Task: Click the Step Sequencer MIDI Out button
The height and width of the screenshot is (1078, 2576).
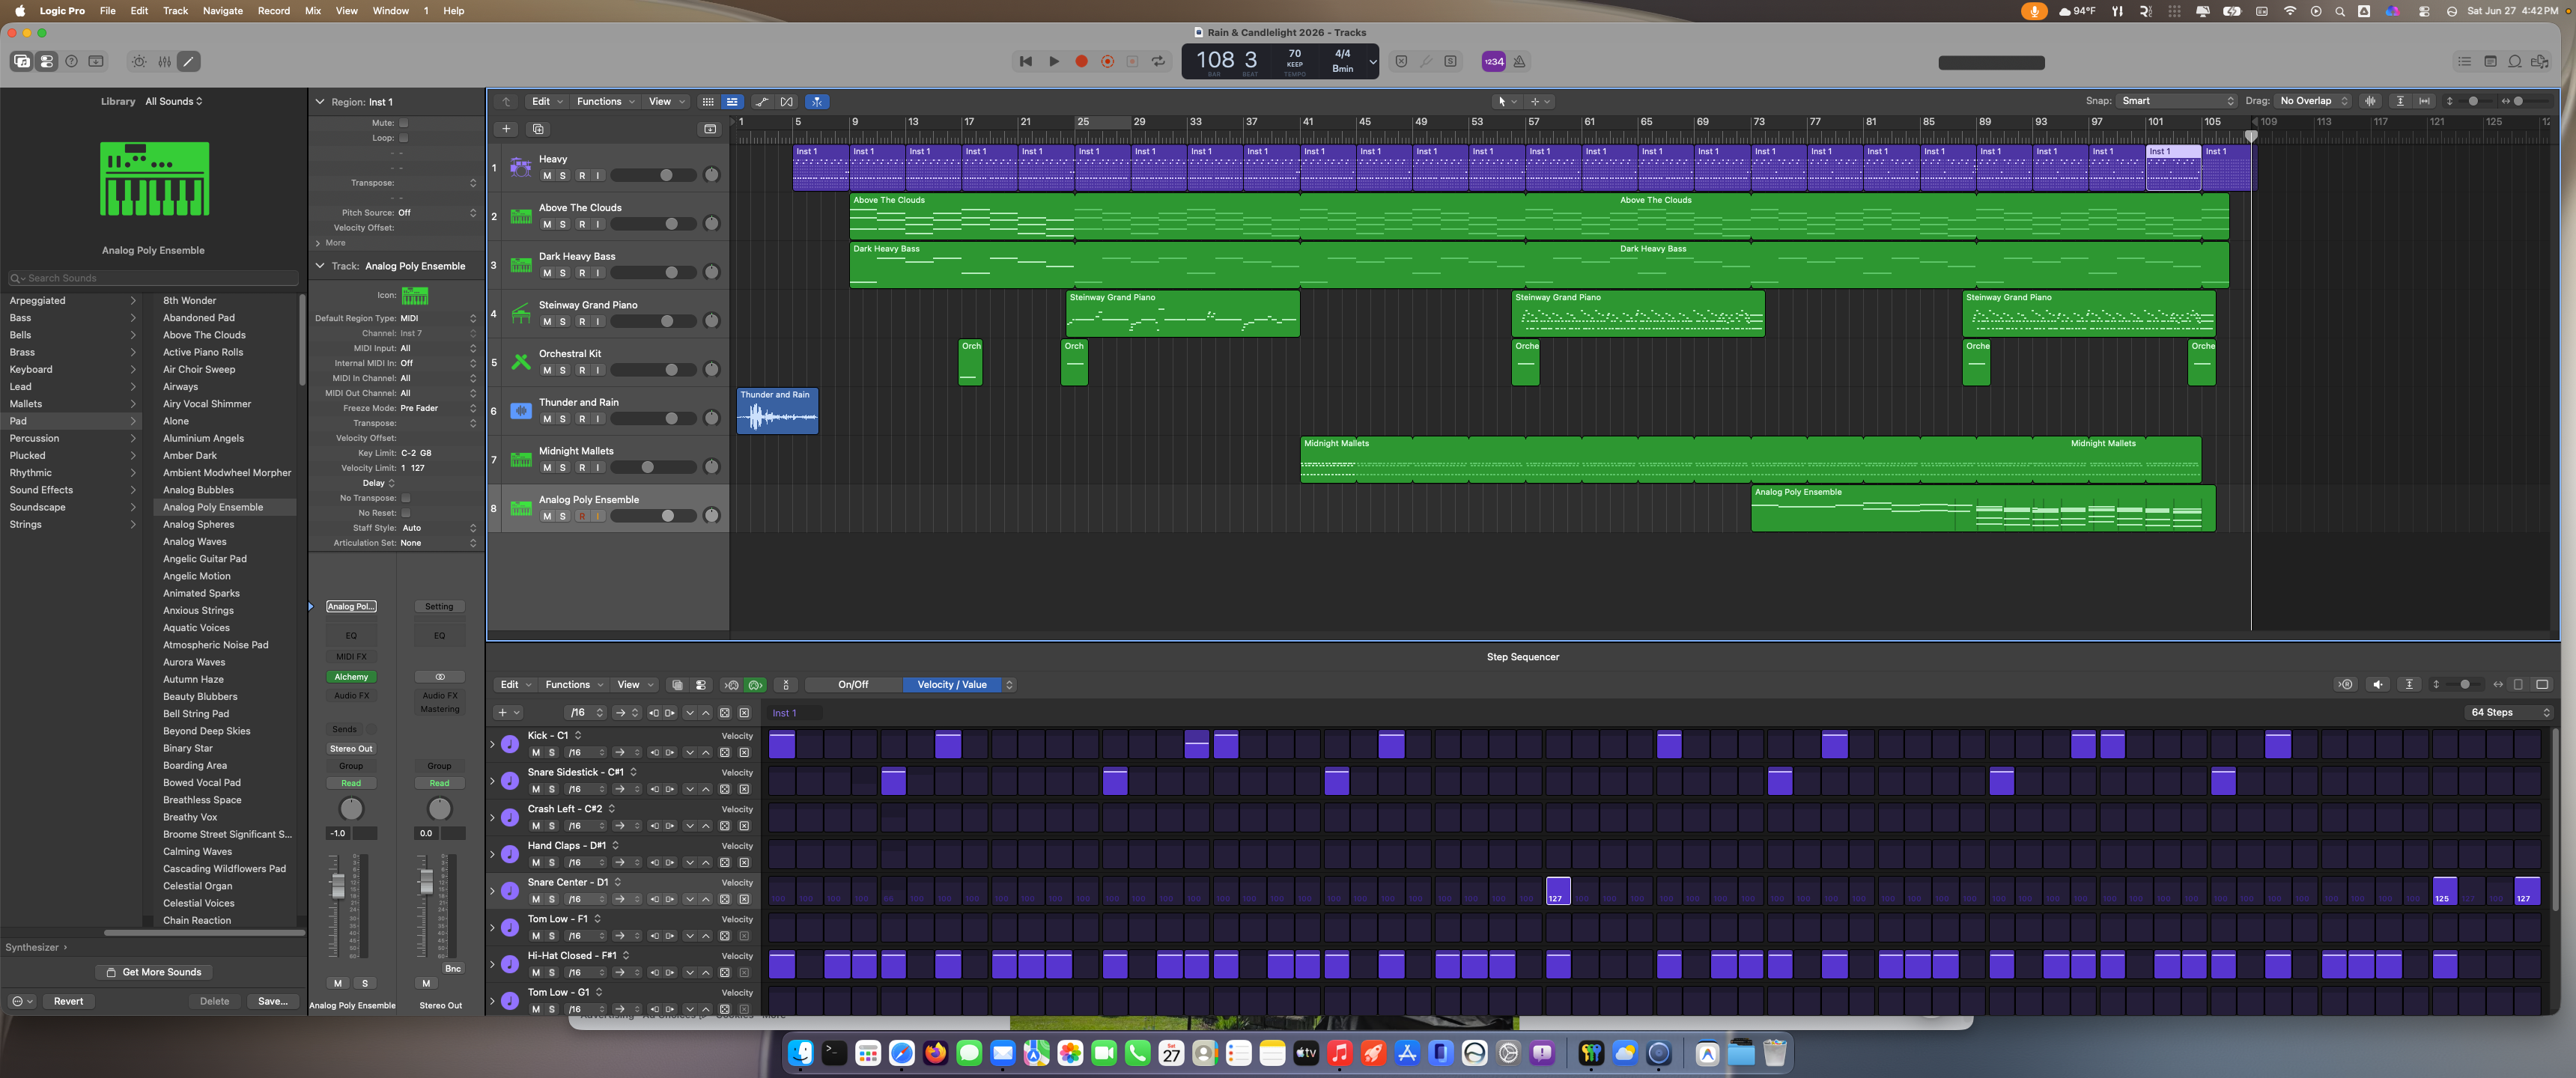Action: pos(756,685)
